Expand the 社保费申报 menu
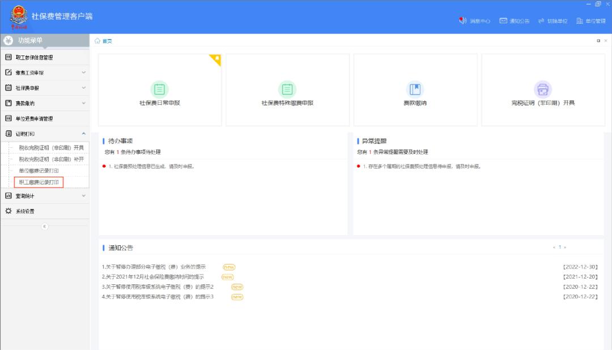612x350 pixels. pos(84,88)
